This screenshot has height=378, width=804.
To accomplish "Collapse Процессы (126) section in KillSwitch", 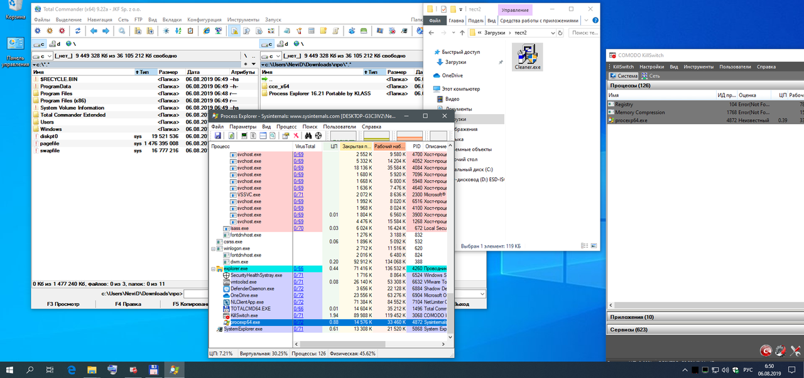I will coord(705,85).
